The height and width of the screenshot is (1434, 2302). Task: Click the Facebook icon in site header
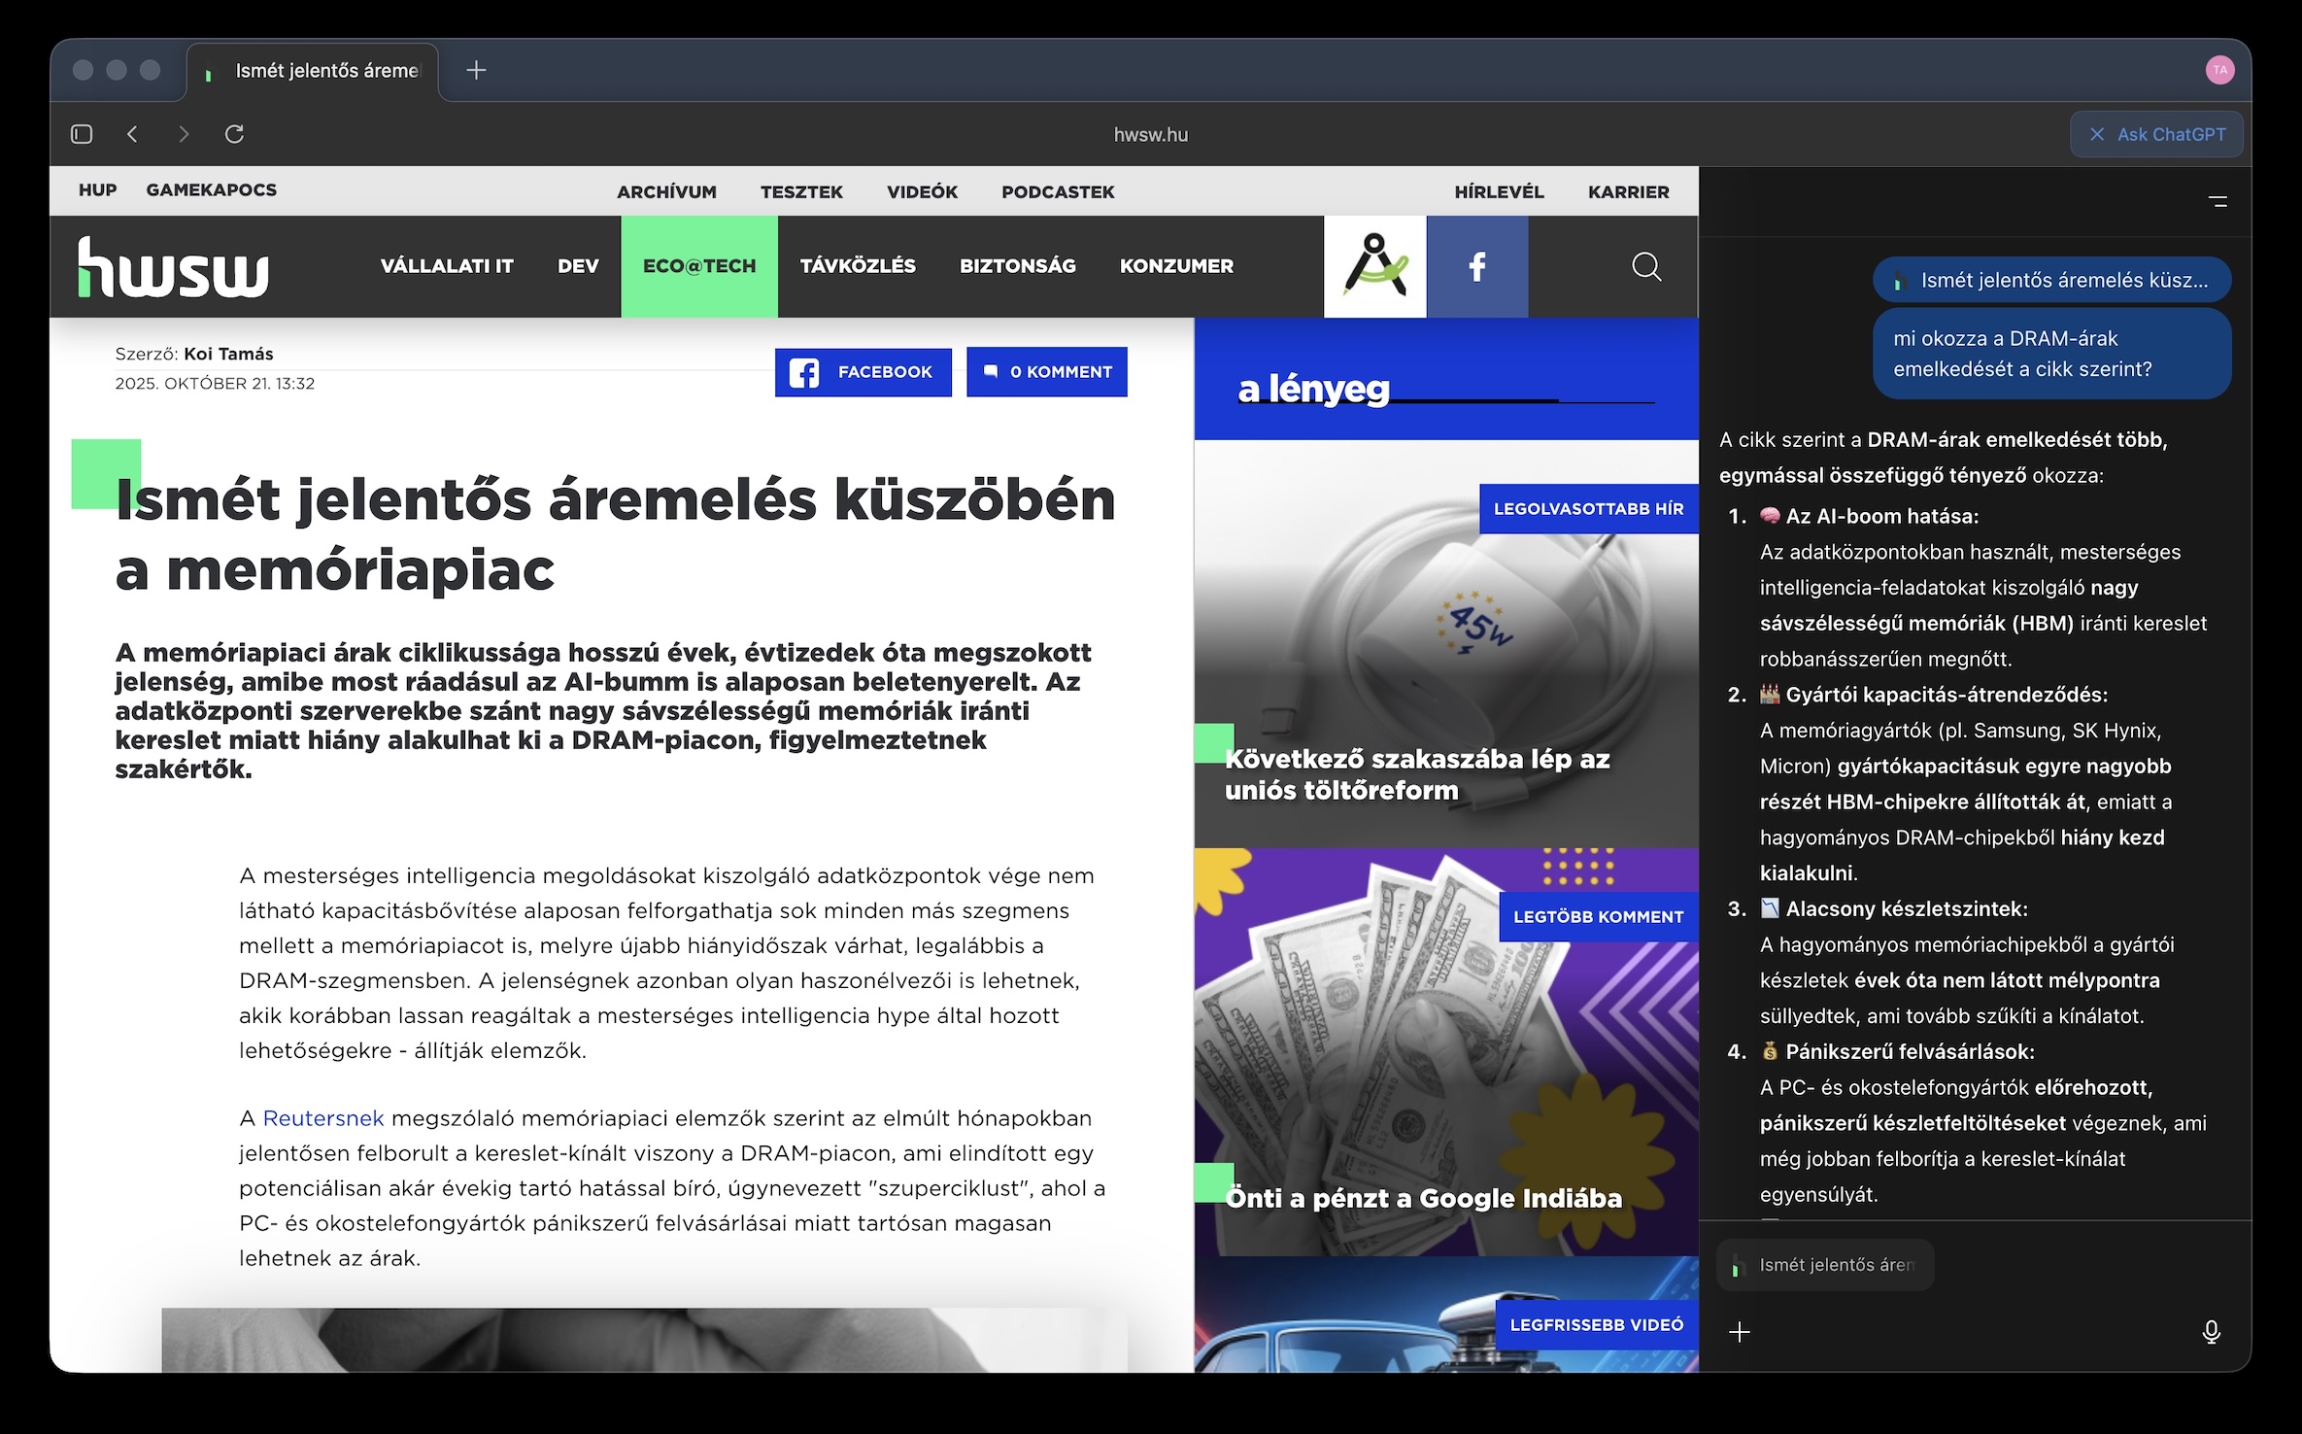coord(1476,266)
